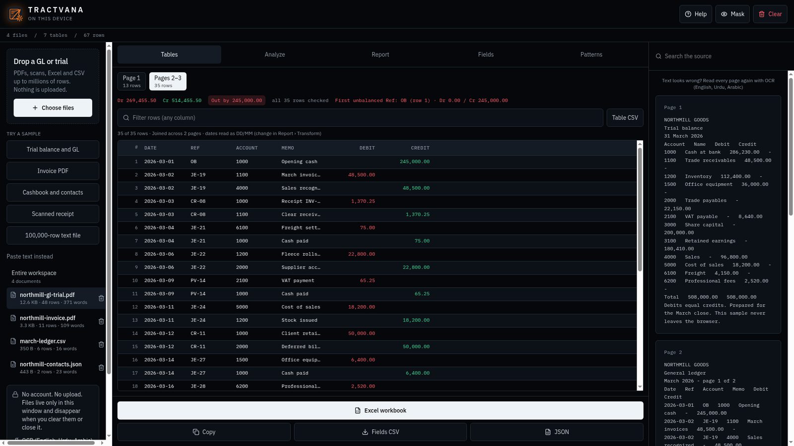Click the filter rows magnifier icon

coord(126,118)
